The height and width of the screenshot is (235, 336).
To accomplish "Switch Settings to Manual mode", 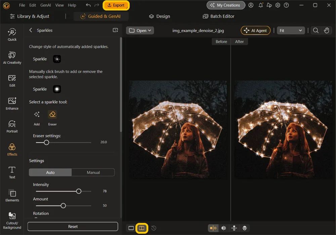I will [x=93, y=172].
